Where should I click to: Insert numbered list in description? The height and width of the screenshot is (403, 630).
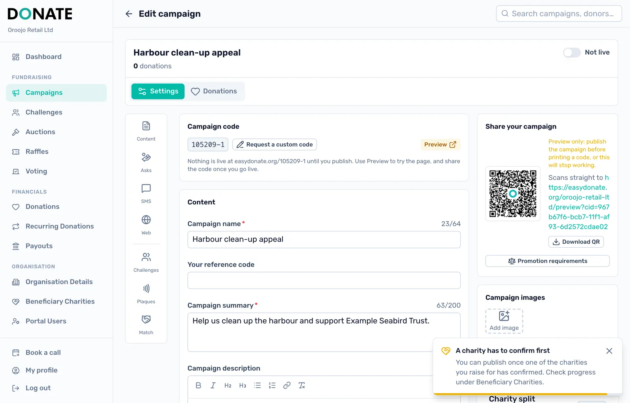click(272, 386)
